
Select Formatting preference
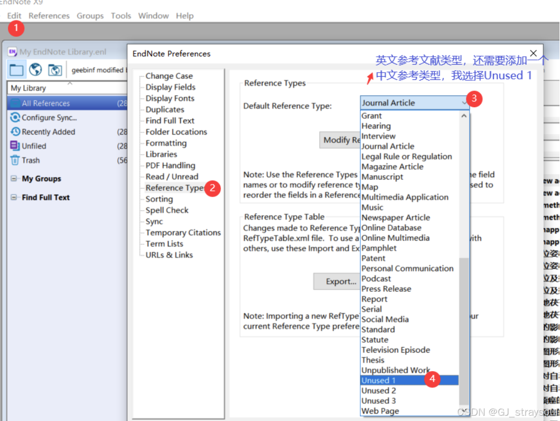tap(166, 143)
